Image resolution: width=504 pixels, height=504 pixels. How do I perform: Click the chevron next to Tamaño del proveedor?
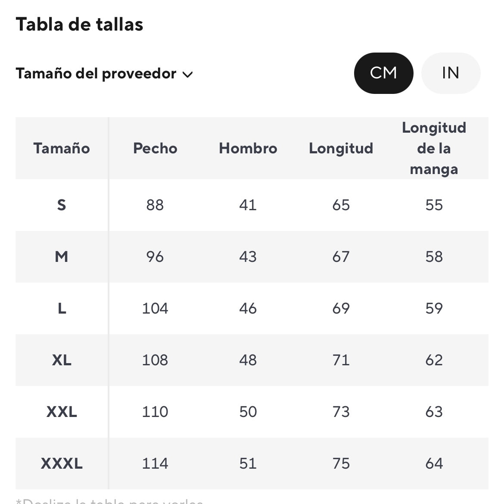(x=188, y=75)
